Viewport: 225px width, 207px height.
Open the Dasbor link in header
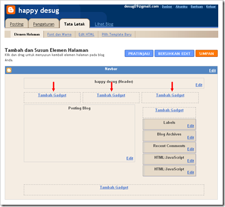pos(167,7)
